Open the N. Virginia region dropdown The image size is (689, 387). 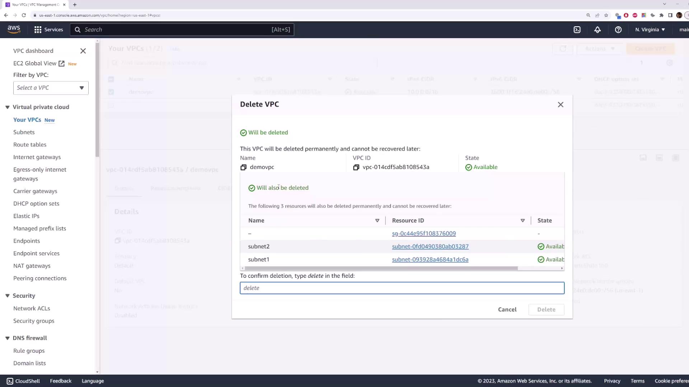tap(650, 30)
